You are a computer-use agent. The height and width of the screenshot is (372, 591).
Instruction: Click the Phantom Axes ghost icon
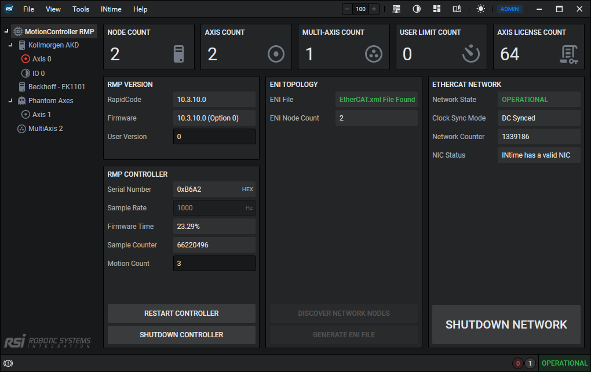[x=22, y=101]
